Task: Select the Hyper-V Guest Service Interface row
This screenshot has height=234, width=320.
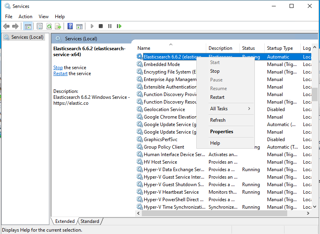Action: (224, 177)
